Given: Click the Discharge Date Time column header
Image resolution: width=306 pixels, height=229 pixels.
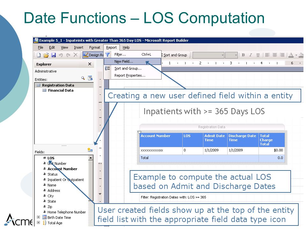Looking at the screenshot, I should [243, 140].
